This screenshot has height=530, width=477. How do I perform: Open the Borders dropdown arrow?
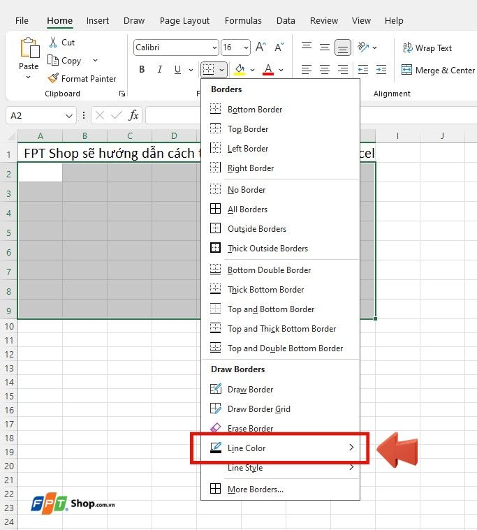[x=222, y=70]
